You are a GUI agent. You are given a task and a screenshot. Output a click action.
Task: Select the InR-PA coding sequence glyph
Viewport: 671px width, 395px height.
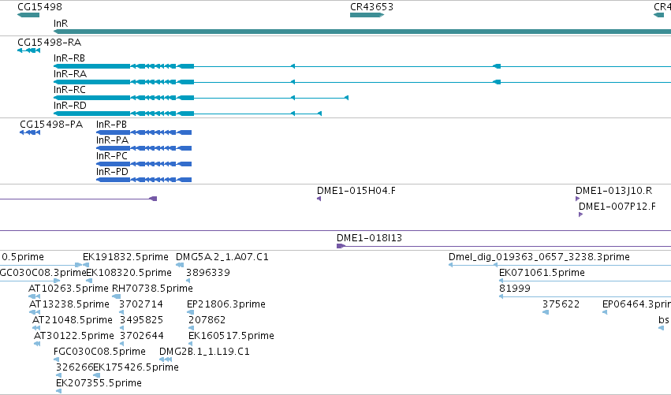[x=144, y=148]
